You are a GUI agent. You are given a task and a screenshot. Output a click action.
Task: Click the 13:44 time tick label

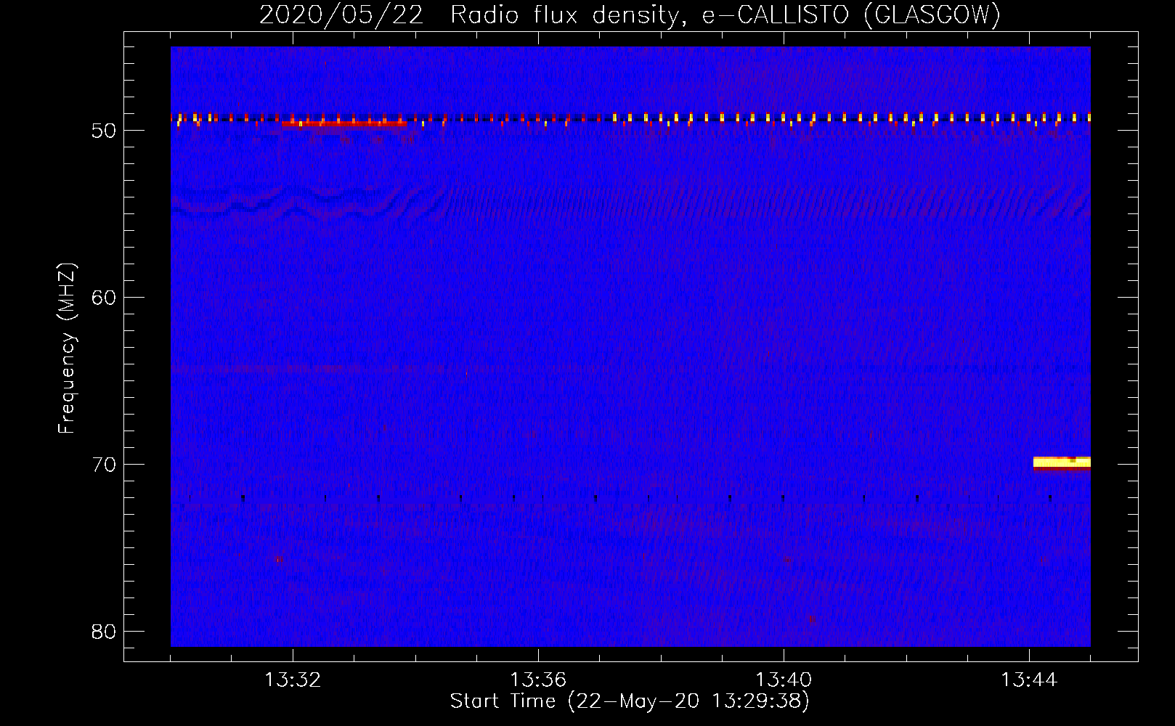pos(1029,680)
